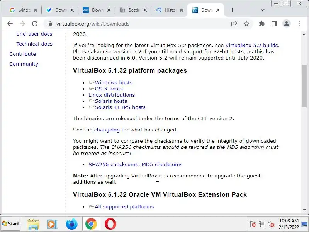
Task: Click the page scrollbar thumb
Action: (304, 86)
